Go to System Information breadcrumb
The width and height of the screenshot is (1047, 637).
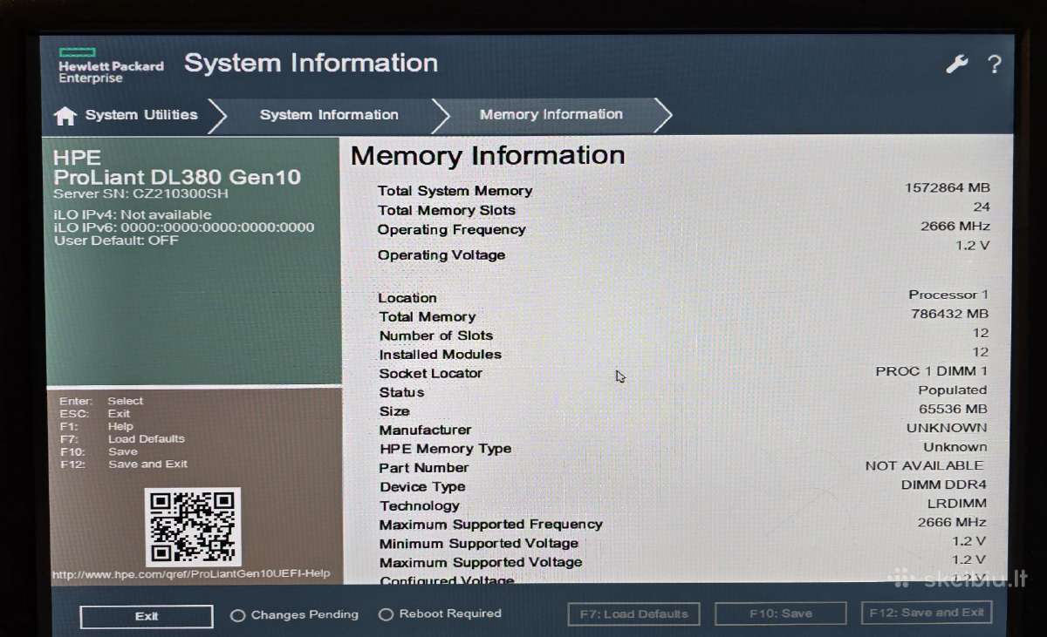point(329,115)
